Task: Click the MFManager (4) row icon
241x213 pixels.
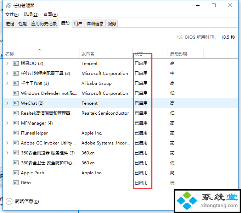Action: tap(16, 123)
